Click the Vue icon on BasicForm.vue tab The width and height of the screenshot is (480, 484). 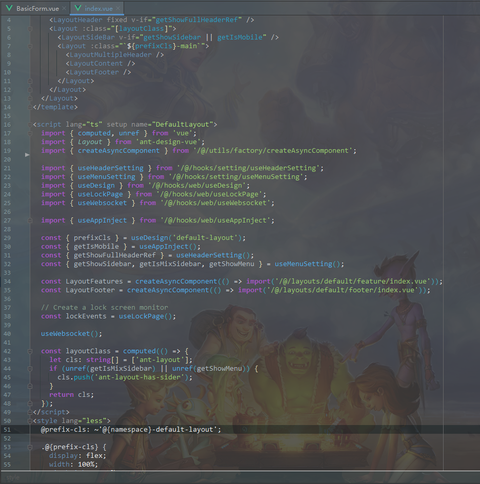9,8
